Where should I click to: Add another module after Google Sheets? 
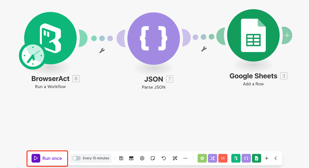pos(287,35)
